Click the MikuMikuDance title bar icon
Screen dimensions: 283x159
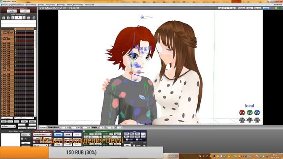coord(2,1)
